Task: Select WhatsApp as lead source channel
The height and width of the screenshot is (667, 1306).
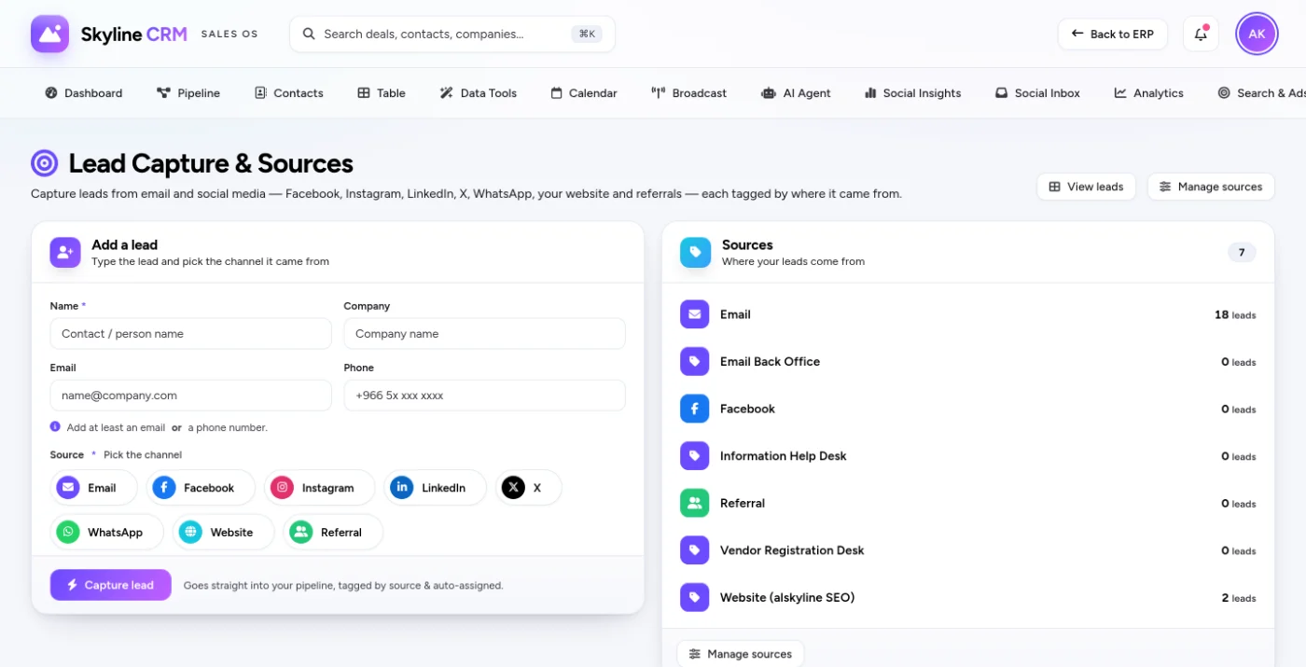Action: pos(107,532)
